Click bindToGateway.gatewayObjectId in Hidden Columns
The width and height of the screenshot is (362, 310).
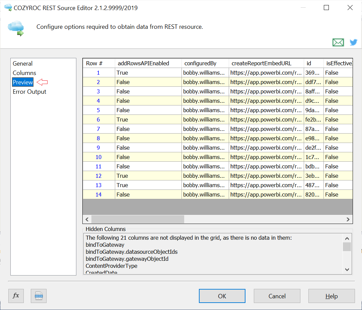[127, 259]
